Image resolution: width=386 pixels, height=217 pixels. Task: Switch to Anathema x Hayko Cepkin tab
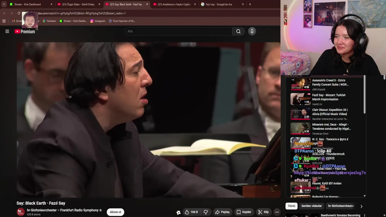(x=174, y=5)
